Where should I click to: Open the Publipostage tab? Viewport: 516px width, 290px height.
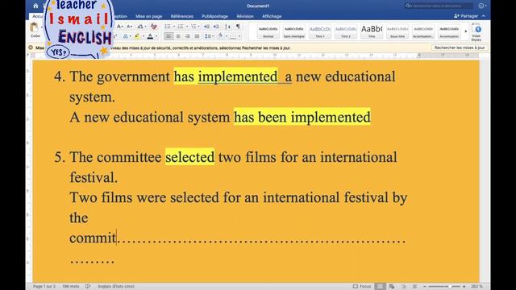click(x=214, y=16)
